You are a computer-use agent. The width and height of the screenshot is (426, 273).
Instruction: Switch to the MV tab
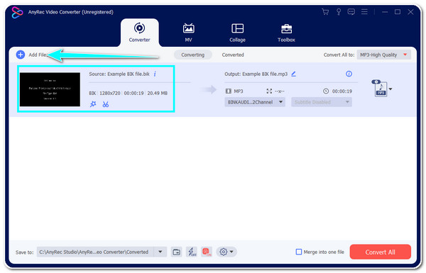coord(188,33)
